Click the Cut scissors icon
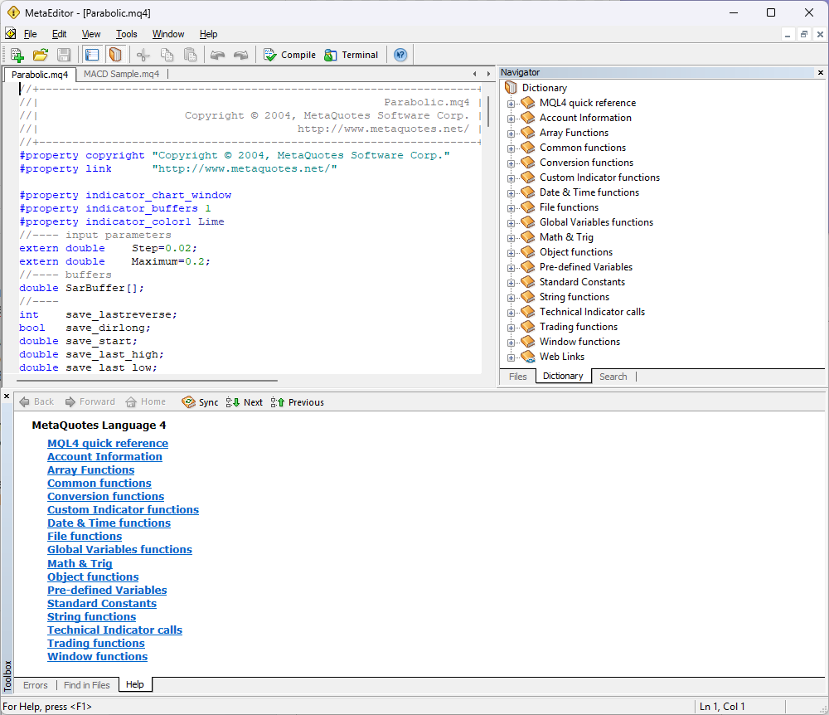This screenshot has width=829, height=715. [143, 55]
